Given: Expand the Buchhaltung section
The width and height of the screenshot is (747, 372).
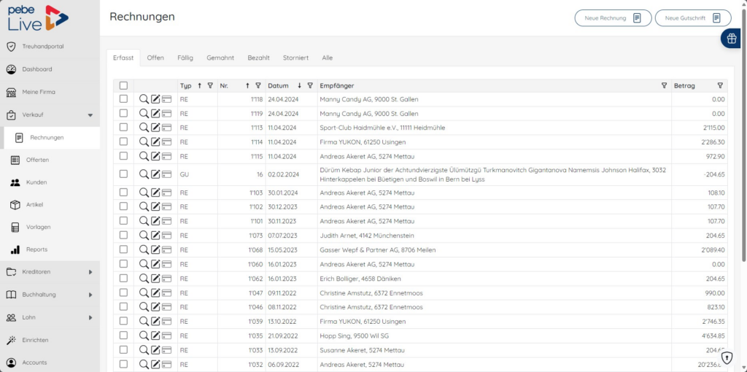Looking at the screenshot, I should [x=90, y=295].
